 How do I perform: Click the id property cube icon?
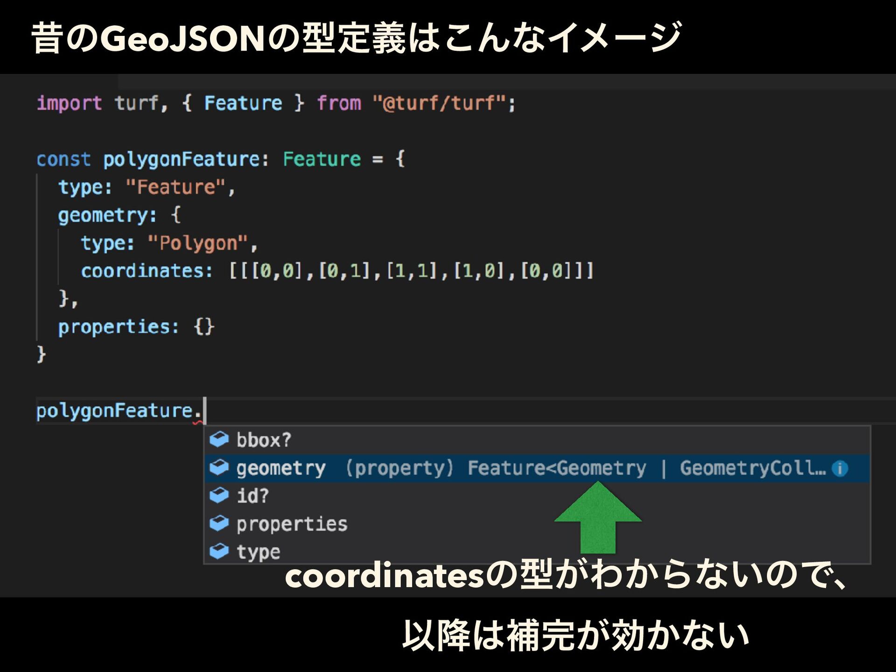pyautogui.click(x=219, y=495)
